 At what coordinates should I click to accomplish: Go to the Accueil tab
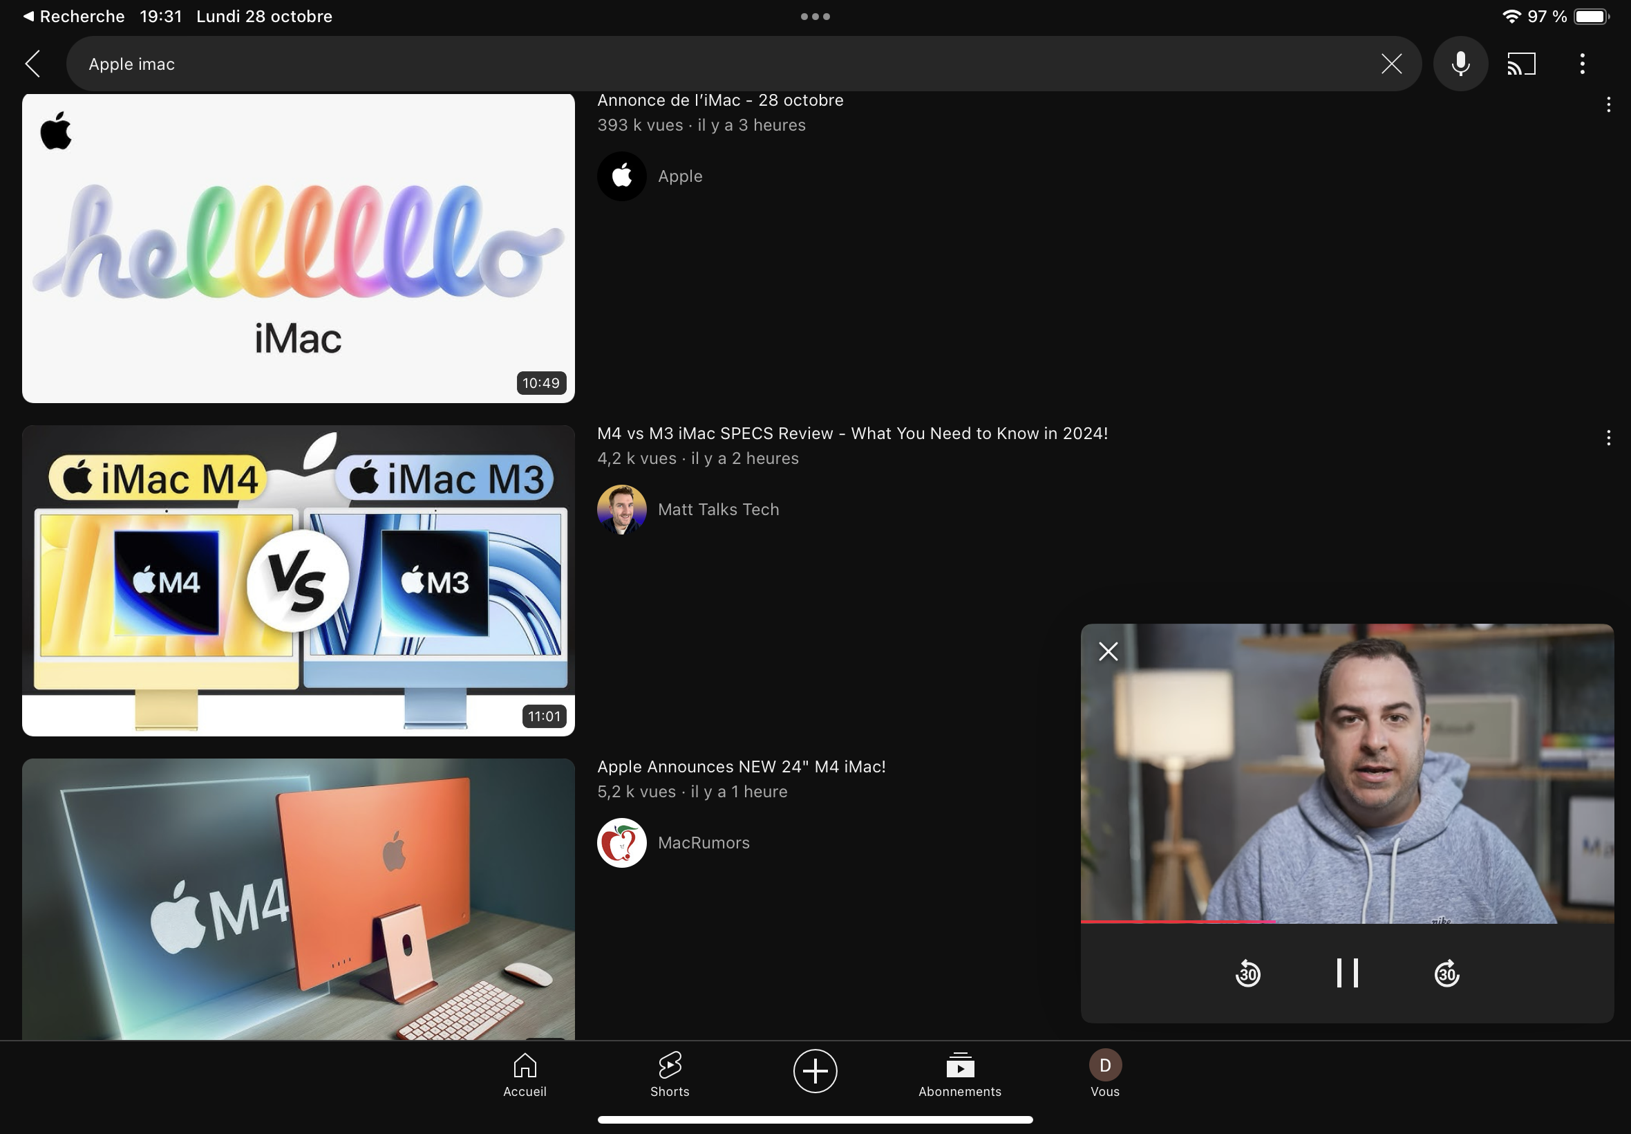point(525,1075)
